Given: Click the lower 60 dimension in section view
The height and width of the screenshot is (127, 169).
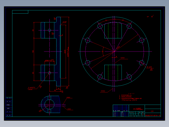Looking at the screenshot, I should click(33, 73).
